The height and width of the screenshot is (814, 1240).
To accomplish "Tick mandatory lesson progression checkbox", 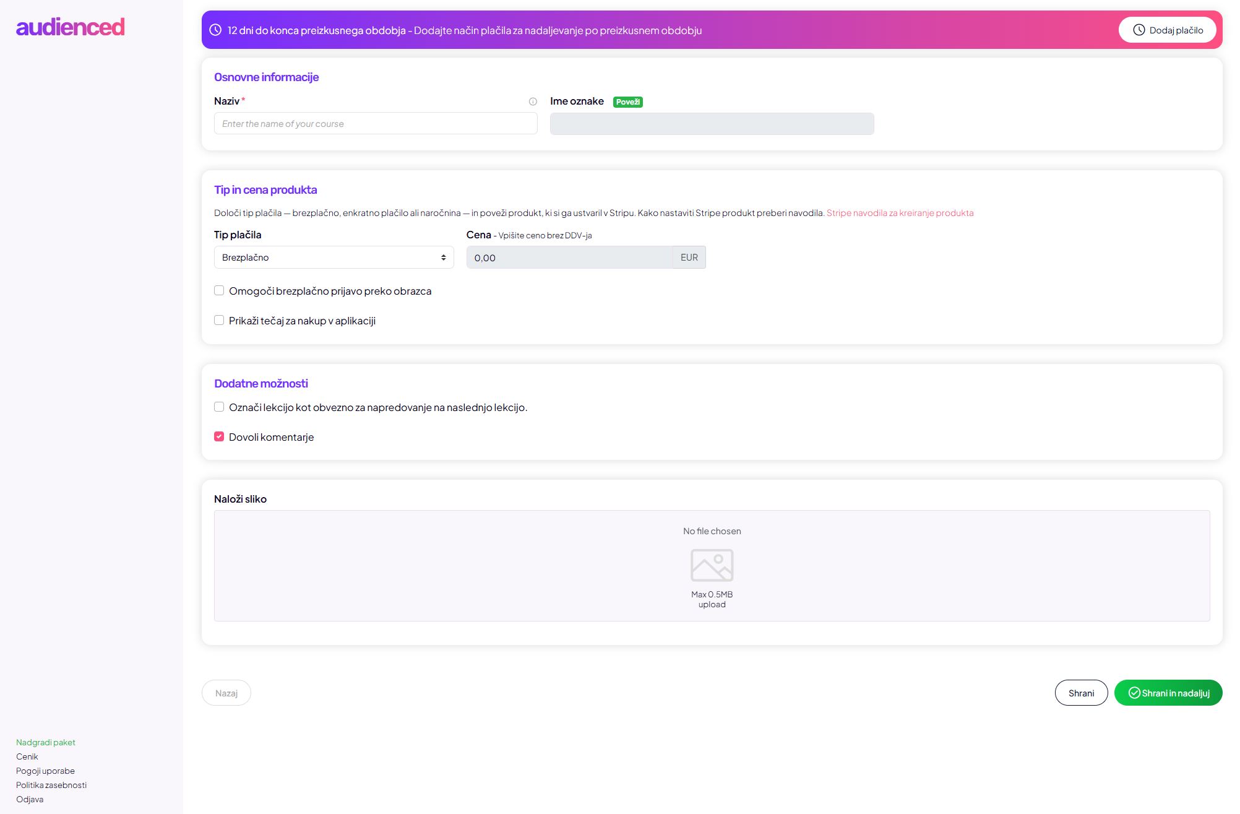I will point(219,407).
